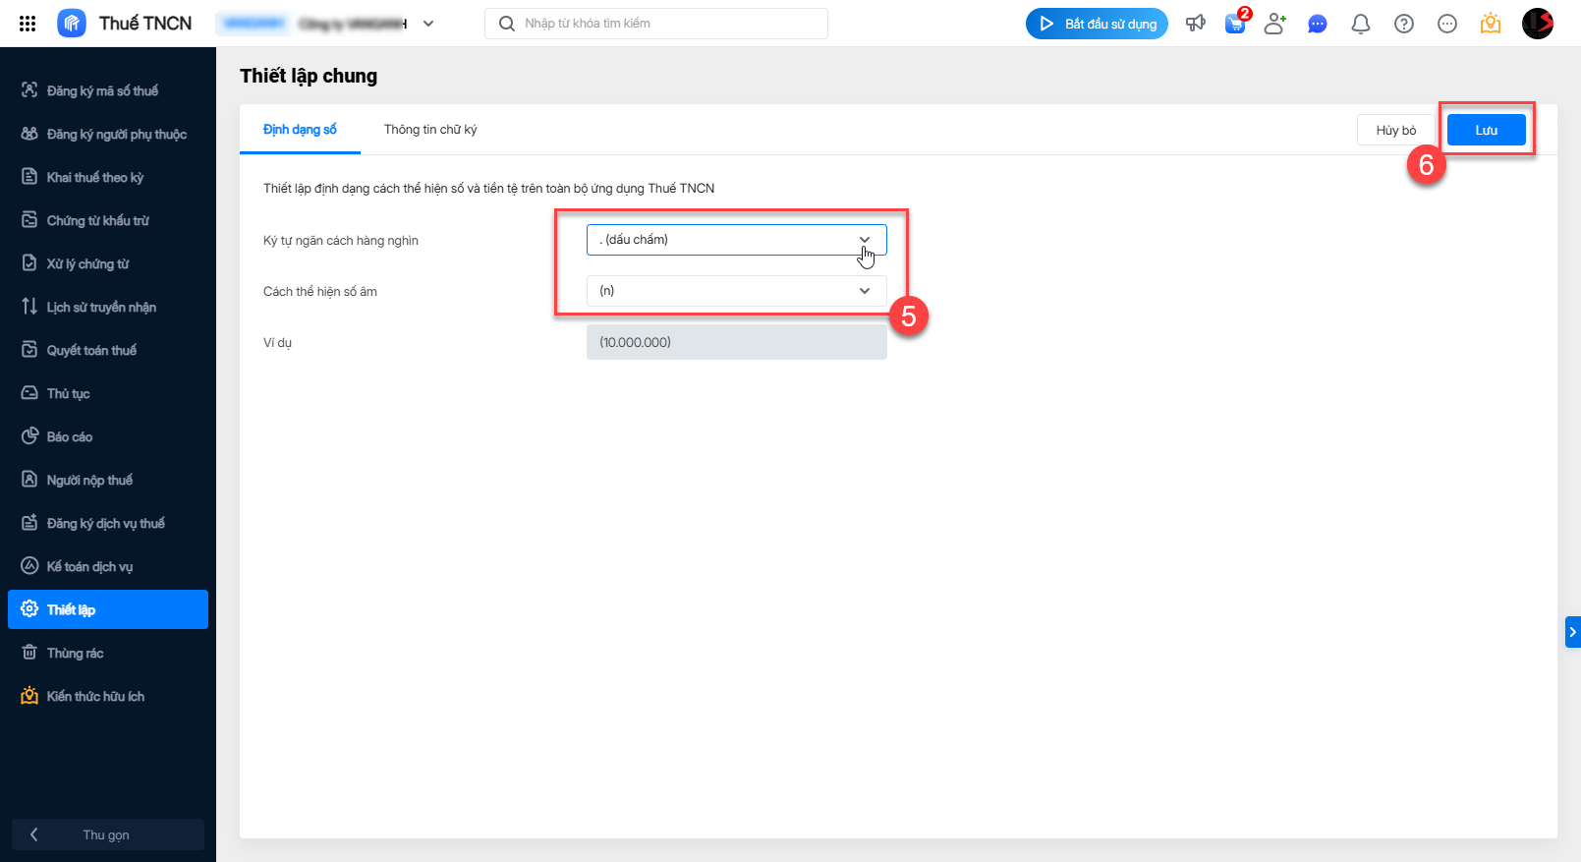
Task: Open the shopping cart icon
Action: tap(1235, 24)
